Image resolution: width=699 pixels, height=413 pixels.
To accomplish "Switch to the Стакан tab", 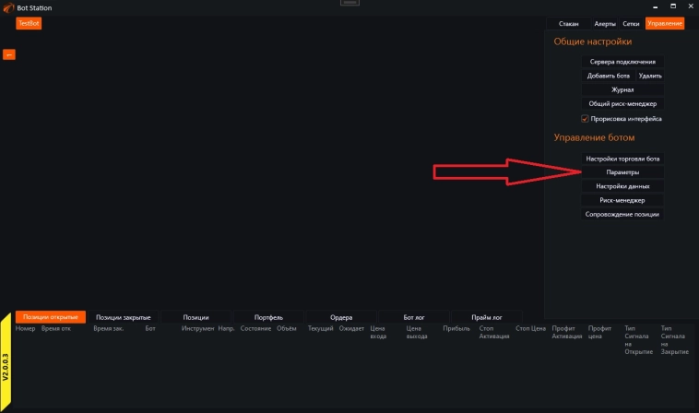I will pos(568,24).
